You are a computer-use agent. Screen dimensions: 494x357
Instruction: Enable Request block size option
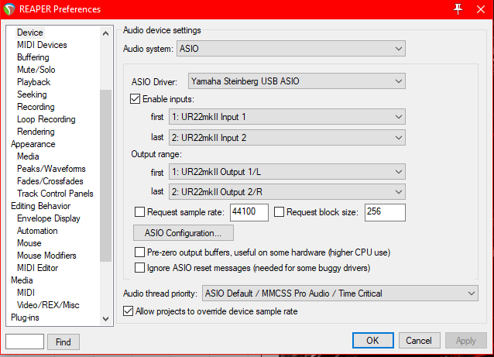point(280,211)
